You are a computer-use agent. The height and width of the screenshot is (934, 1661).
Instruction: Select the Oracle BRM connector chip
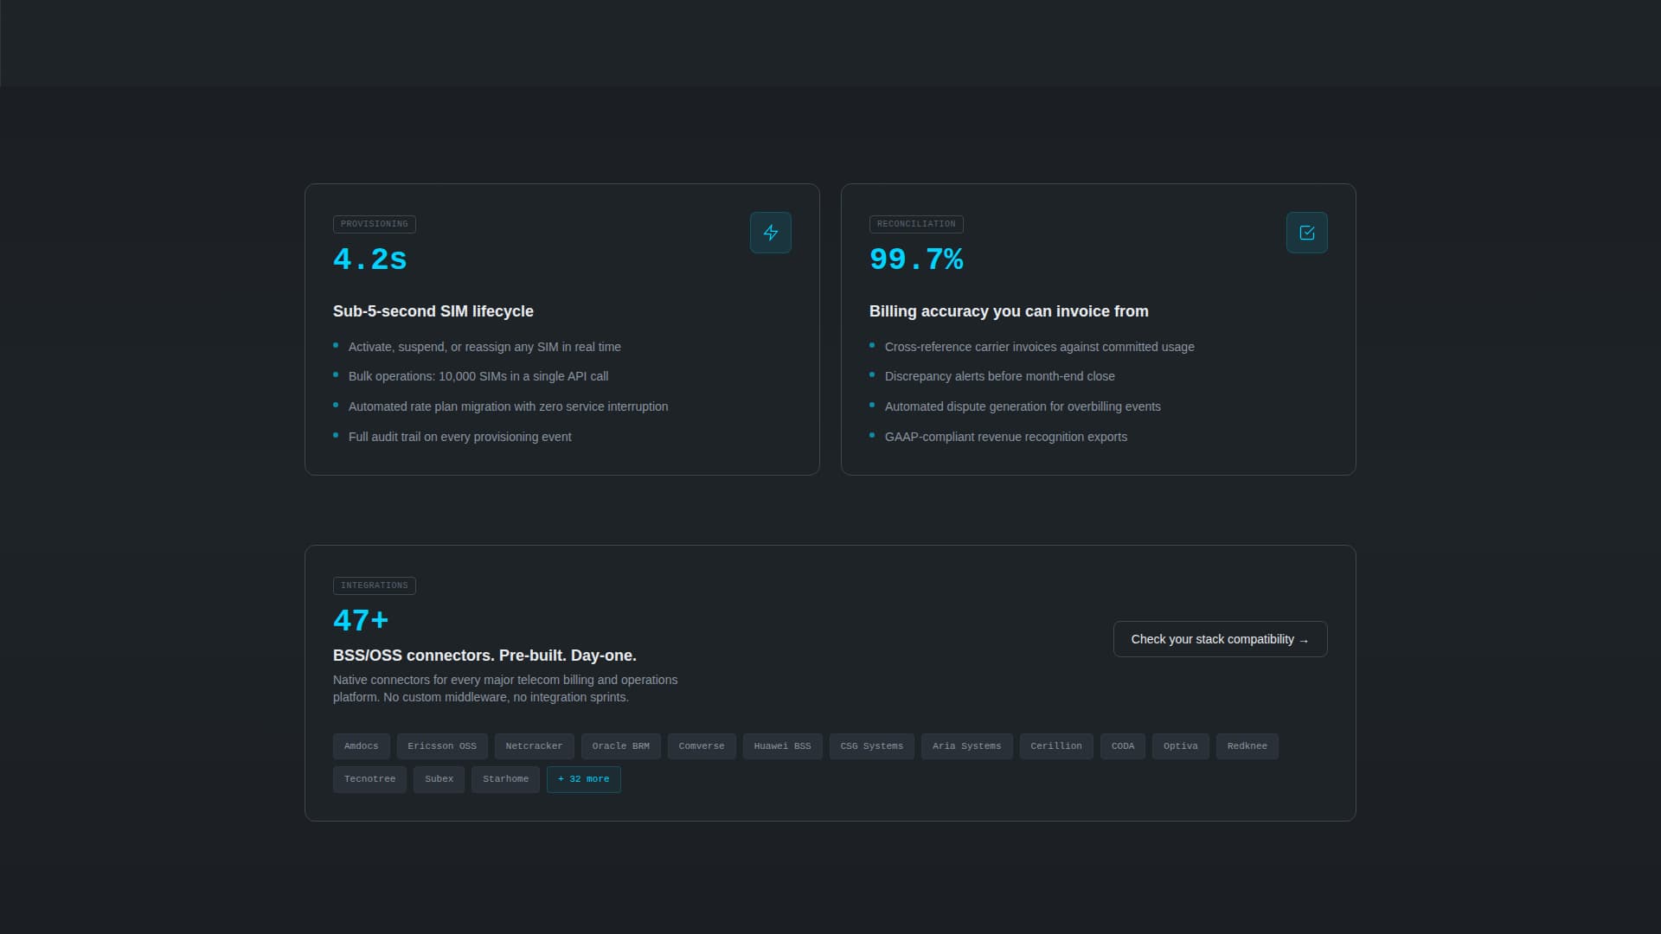[620, 746]
